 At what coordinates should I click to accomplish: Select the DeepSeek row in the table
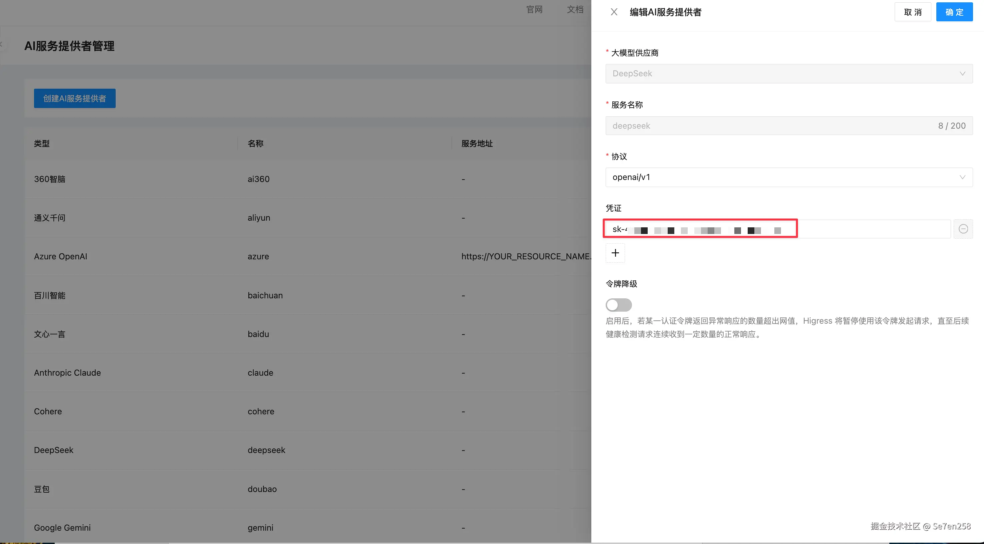click(53, 450)
